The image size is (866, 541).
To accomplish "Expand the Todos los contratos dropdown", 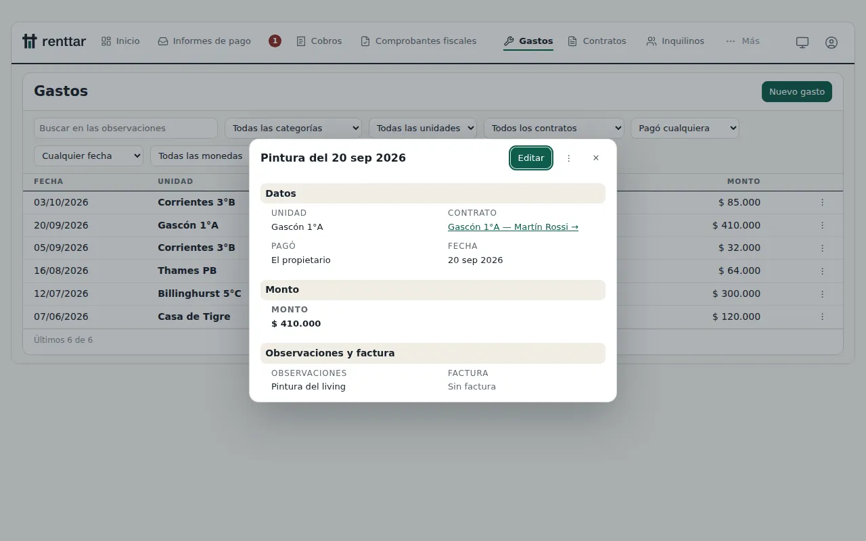I will [554, 128].
